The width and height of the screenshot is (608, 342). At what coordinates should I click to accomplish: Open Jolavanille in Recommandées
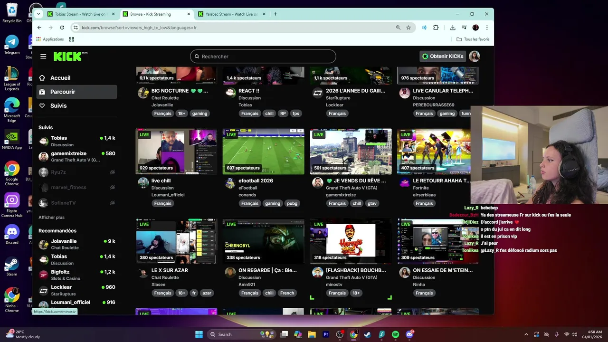(x=76, y=244)
